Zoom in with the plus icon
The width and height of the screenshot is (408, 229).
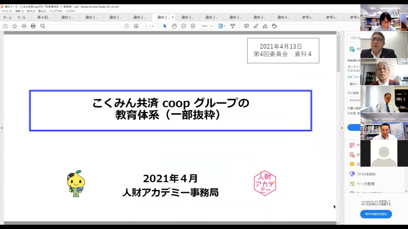(193, 26)
